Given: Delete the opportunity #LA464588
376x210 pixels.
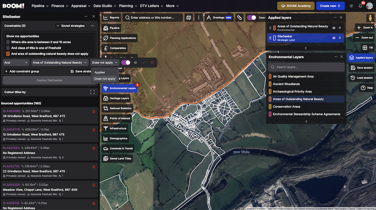Looking at the screenshot, I should [94, 111].
